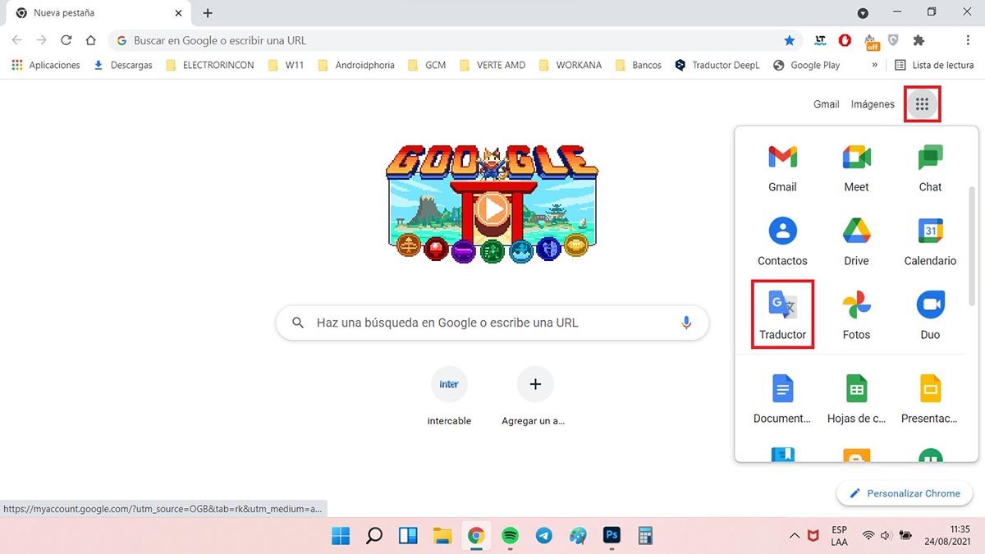Open Telegram from the taskbar
The height and width of the screenshot is (554, 985).
pyautogui.click(x=543, y=536)
